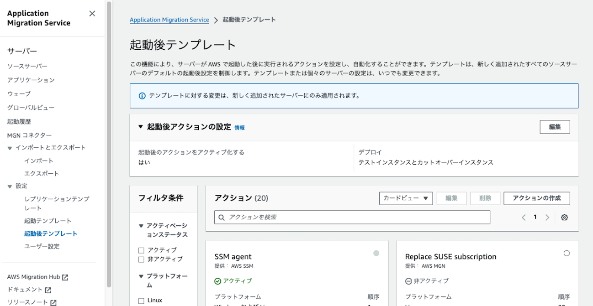Open インポート in the sidebar
Image resolution: width=593 pixels, height=306 pixels.
coord(39,161)
